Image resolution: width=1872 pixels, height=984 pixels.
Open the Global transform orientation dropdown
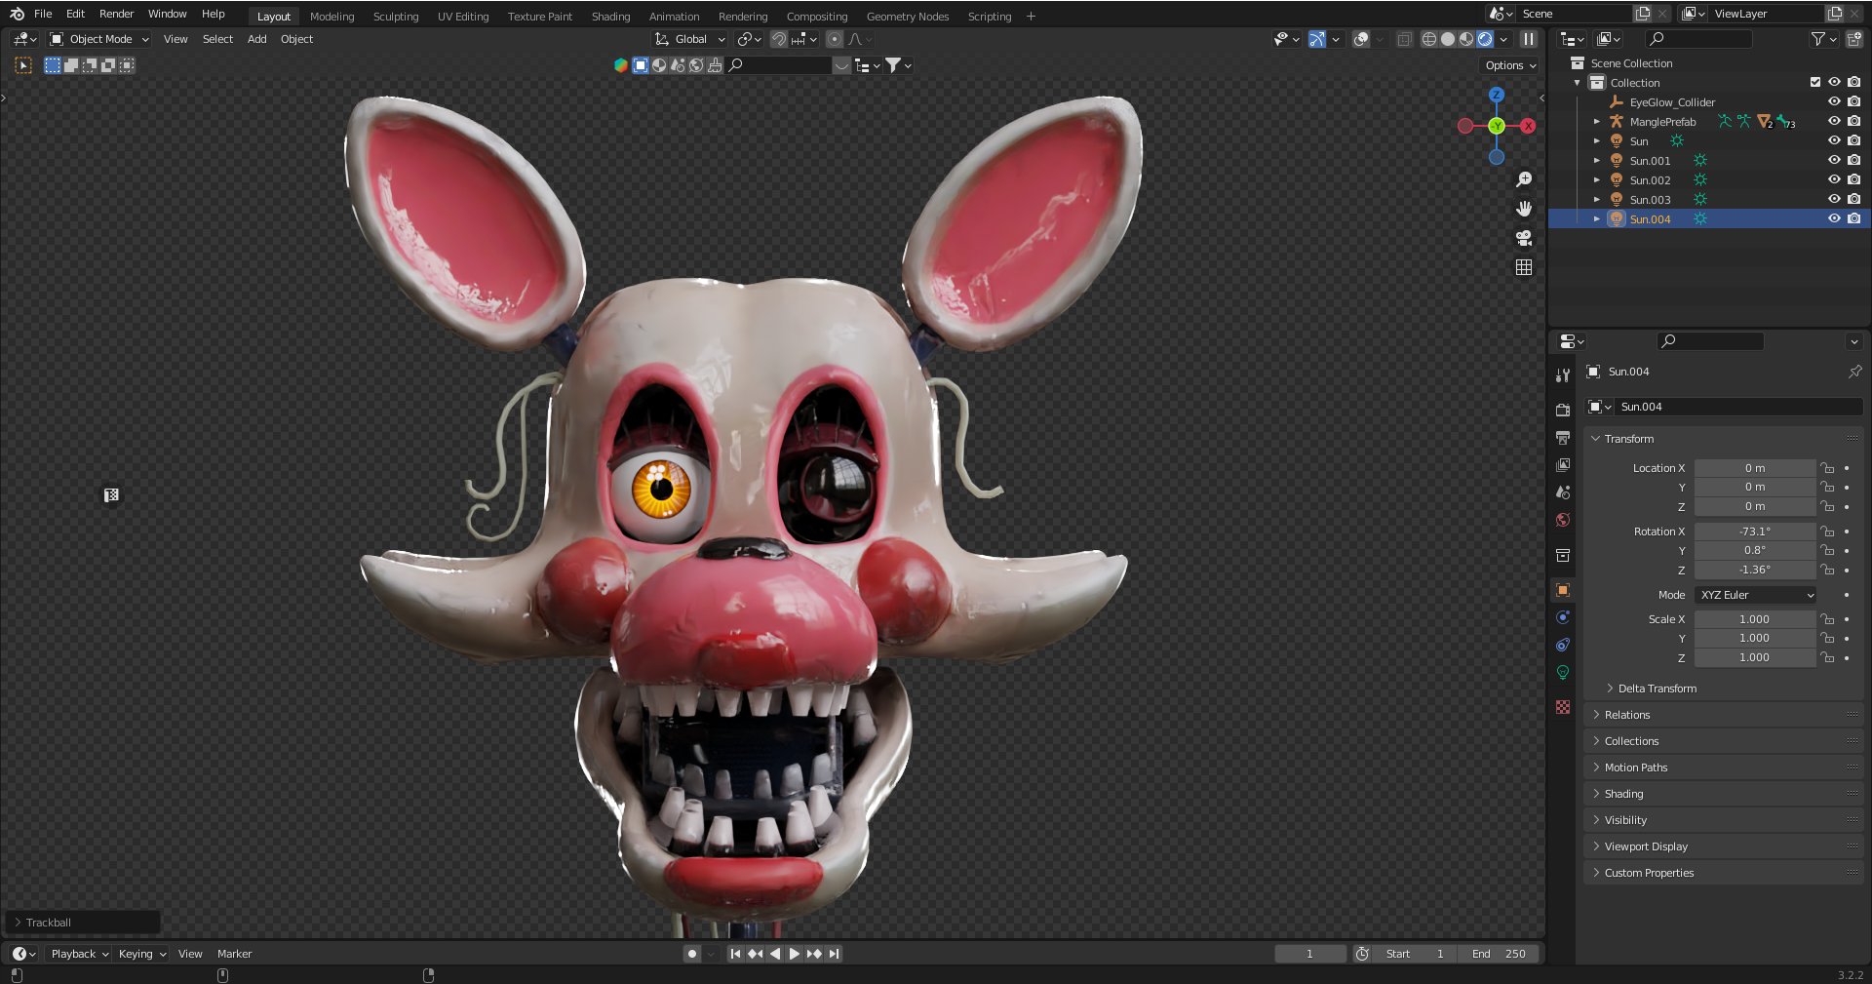pos(690,39)
